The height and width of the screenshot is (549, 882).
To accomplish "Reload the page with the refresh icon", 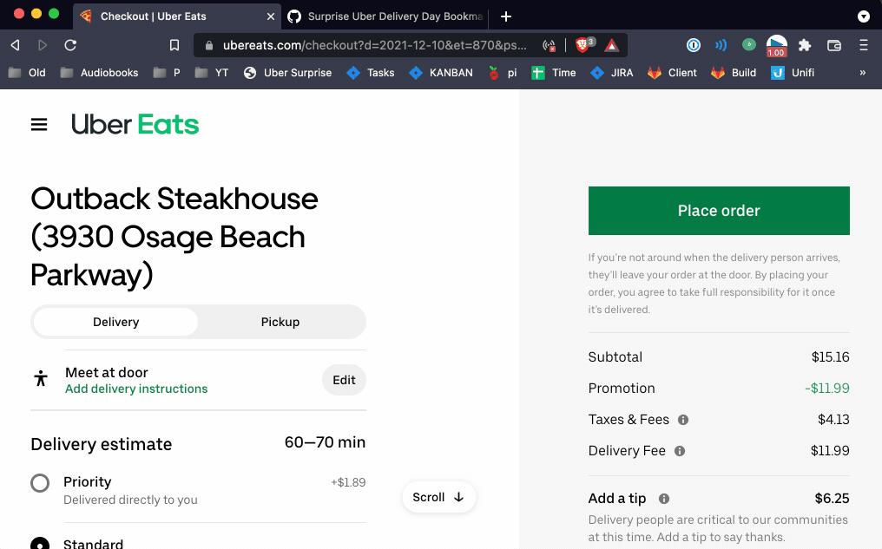I will [x=70, y=45].
